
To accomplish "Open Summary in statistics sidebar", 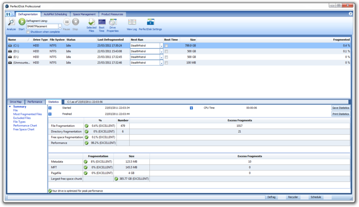I will tap(20, 107).
